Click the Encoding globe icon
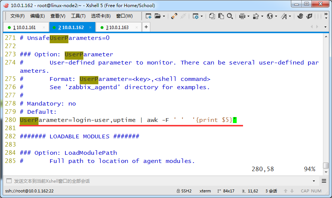The width and height of the screenshot is (332, 198). (x=270, y=16)
